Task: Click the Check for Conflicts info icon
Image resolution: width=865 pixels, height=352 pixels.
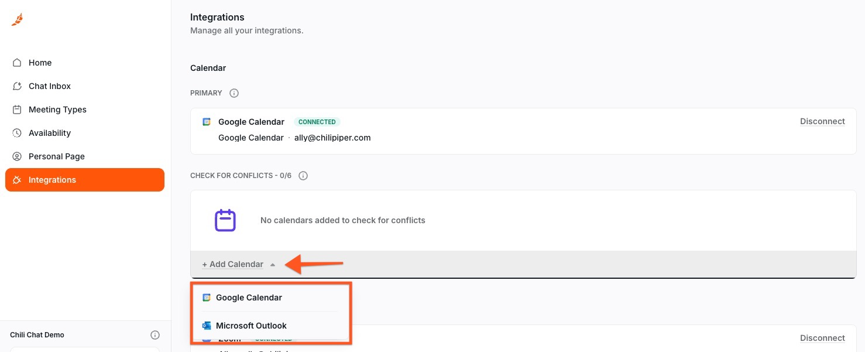Action: click(303, 176)
